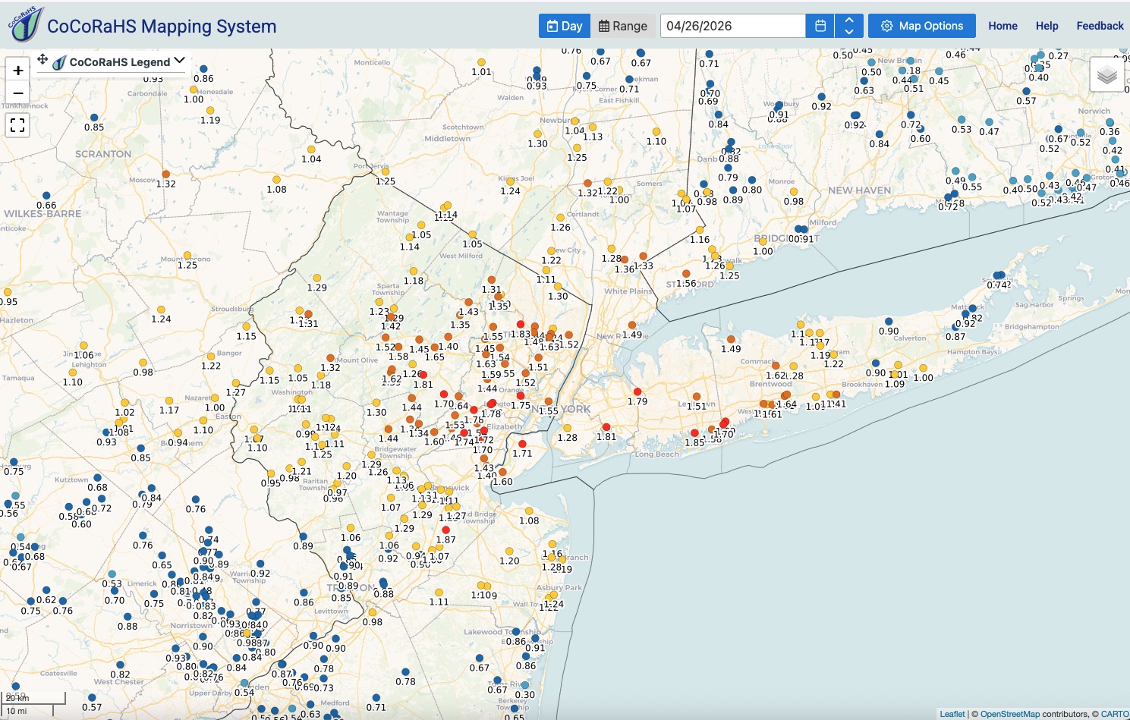
Task: Click the date input field 04/26/2026
Action: 732,26
